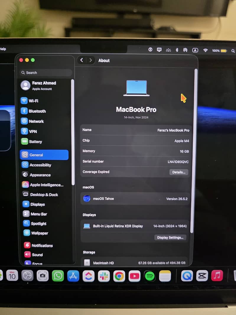Select Spotlight in the settings sidebar
Viewport: 236px width, 315px height.
[x=35, y=223]
